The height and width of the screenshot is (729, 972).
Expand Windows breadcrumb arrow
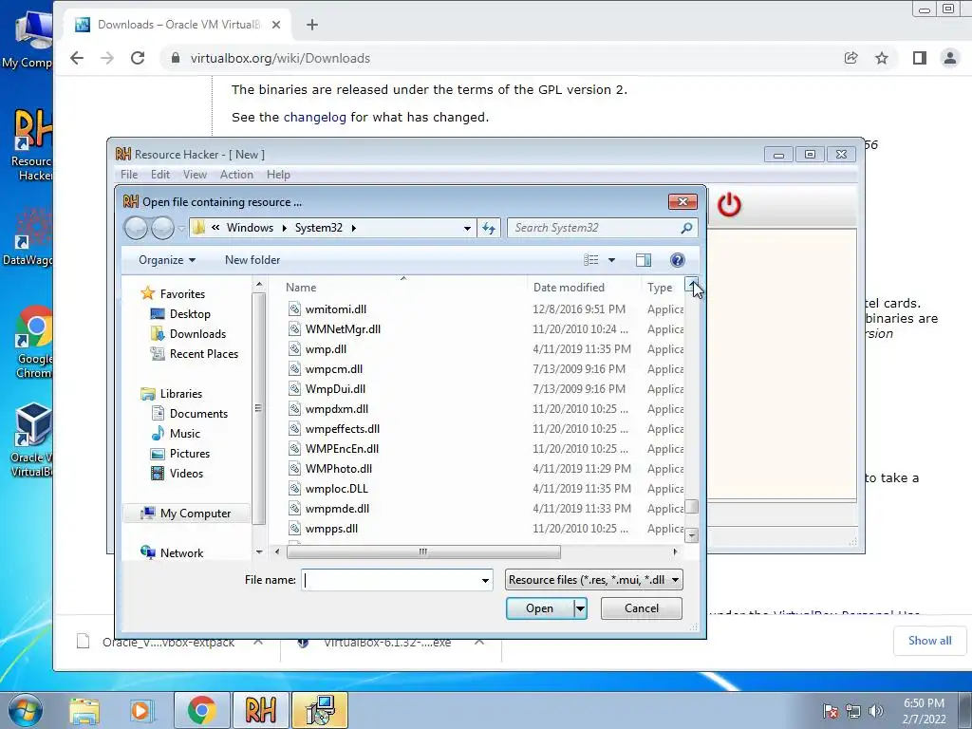[284, 228]
